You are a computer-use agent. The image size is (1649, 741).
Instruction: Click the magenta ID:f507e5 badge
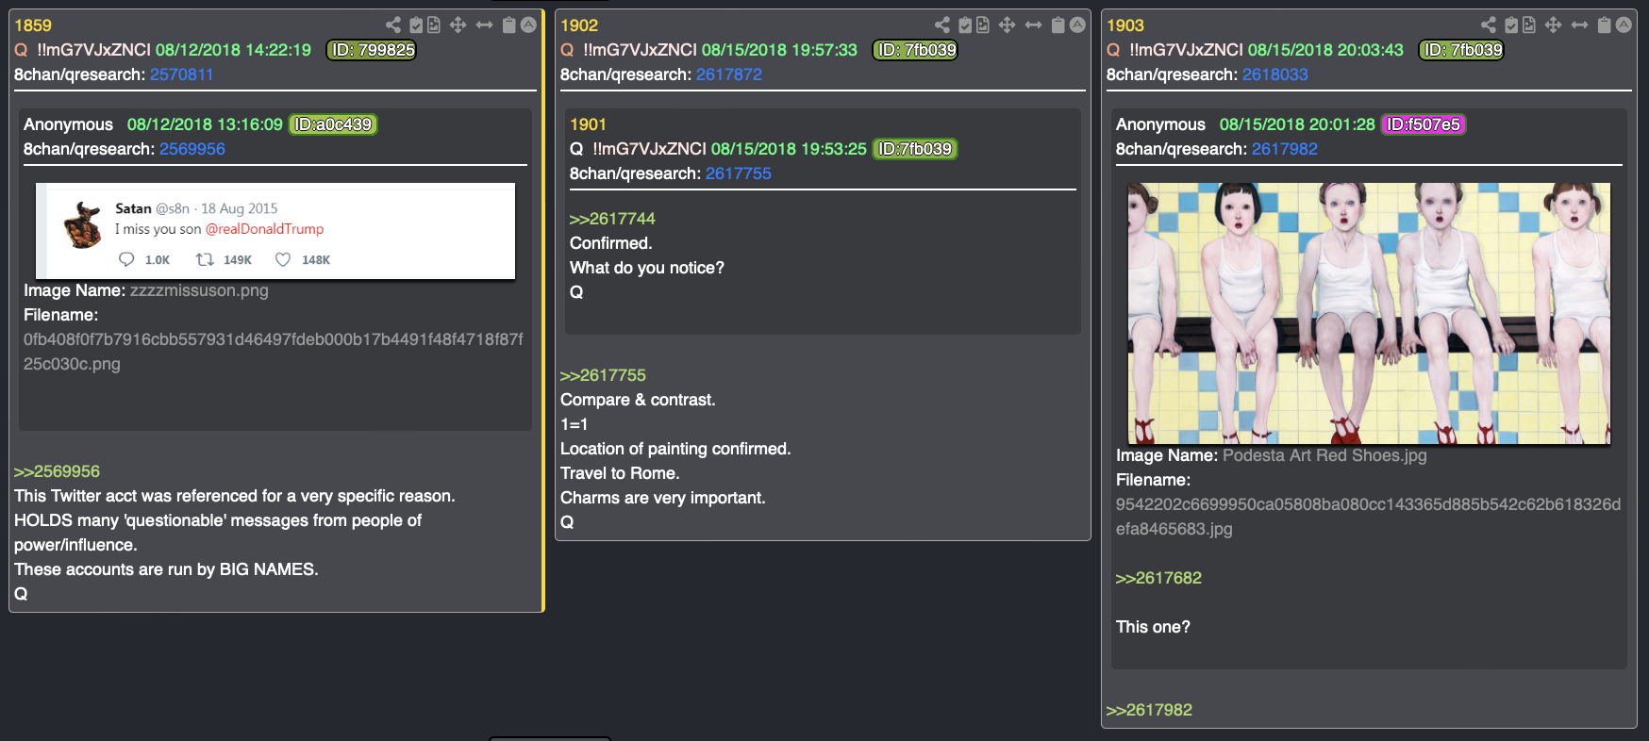click(x=1424, y=124)
